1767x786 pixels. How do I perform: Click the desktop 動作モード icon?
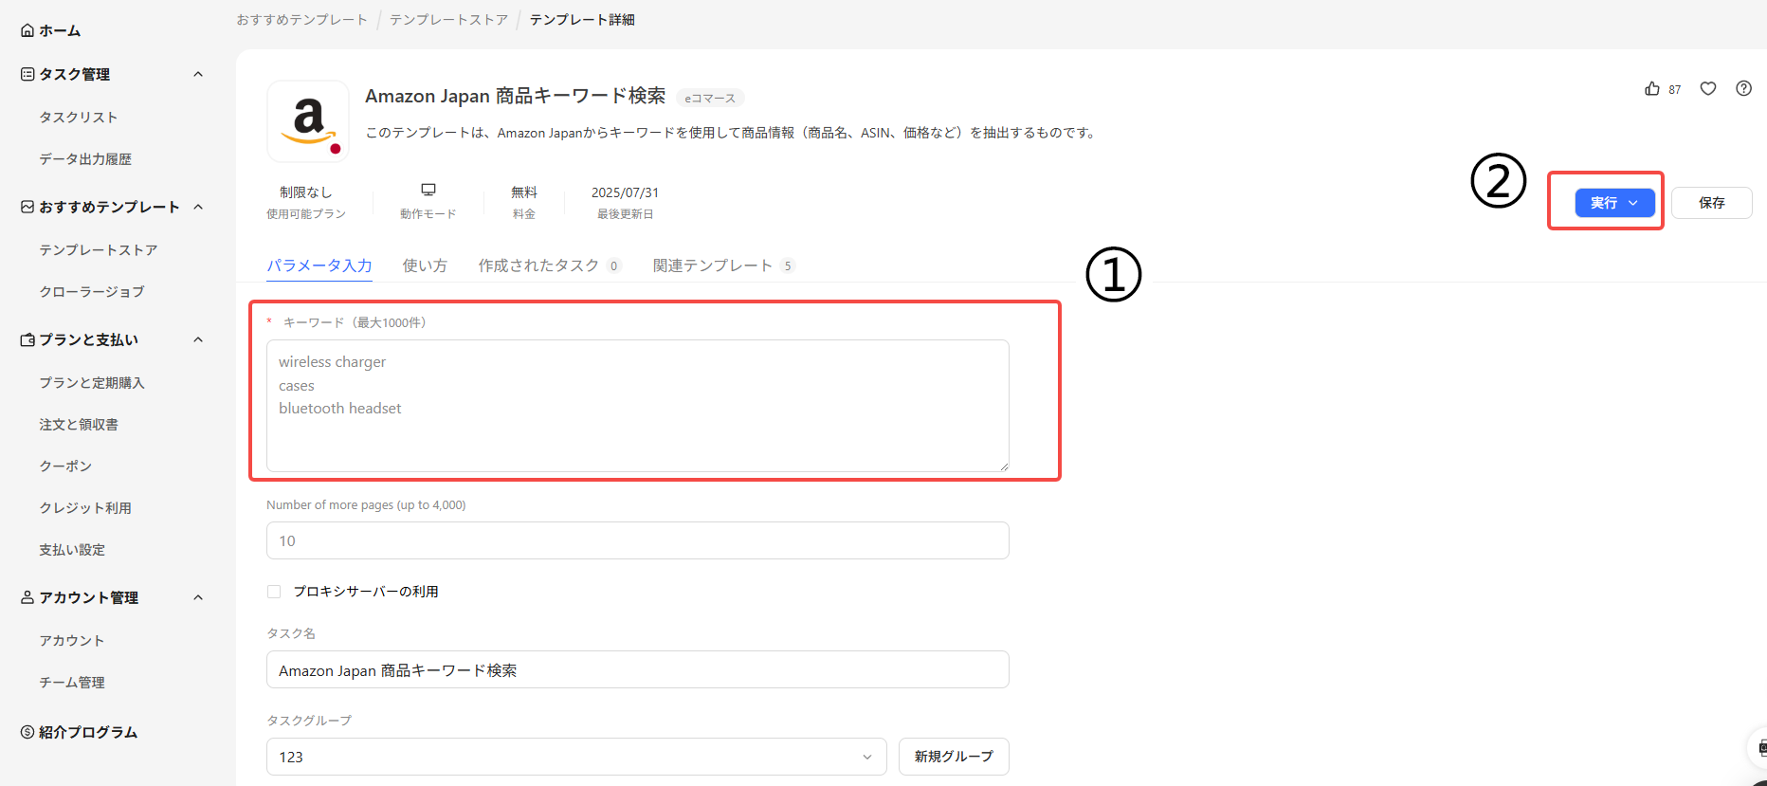tap(428, 190)
